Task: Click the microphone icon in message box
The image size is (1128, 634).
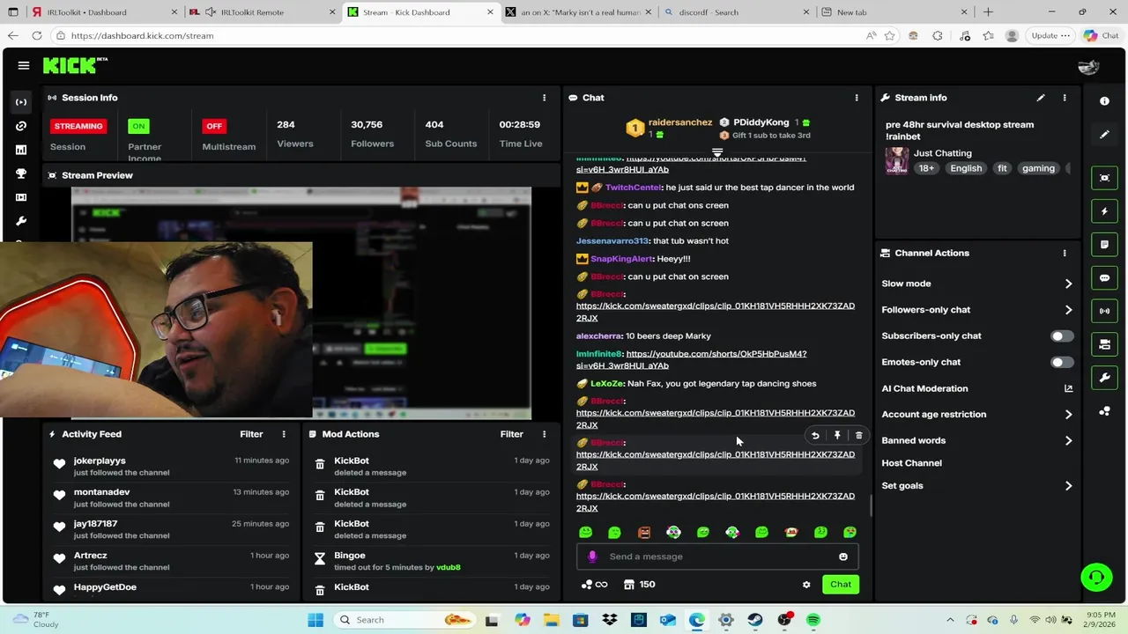Action: [592, 557]
